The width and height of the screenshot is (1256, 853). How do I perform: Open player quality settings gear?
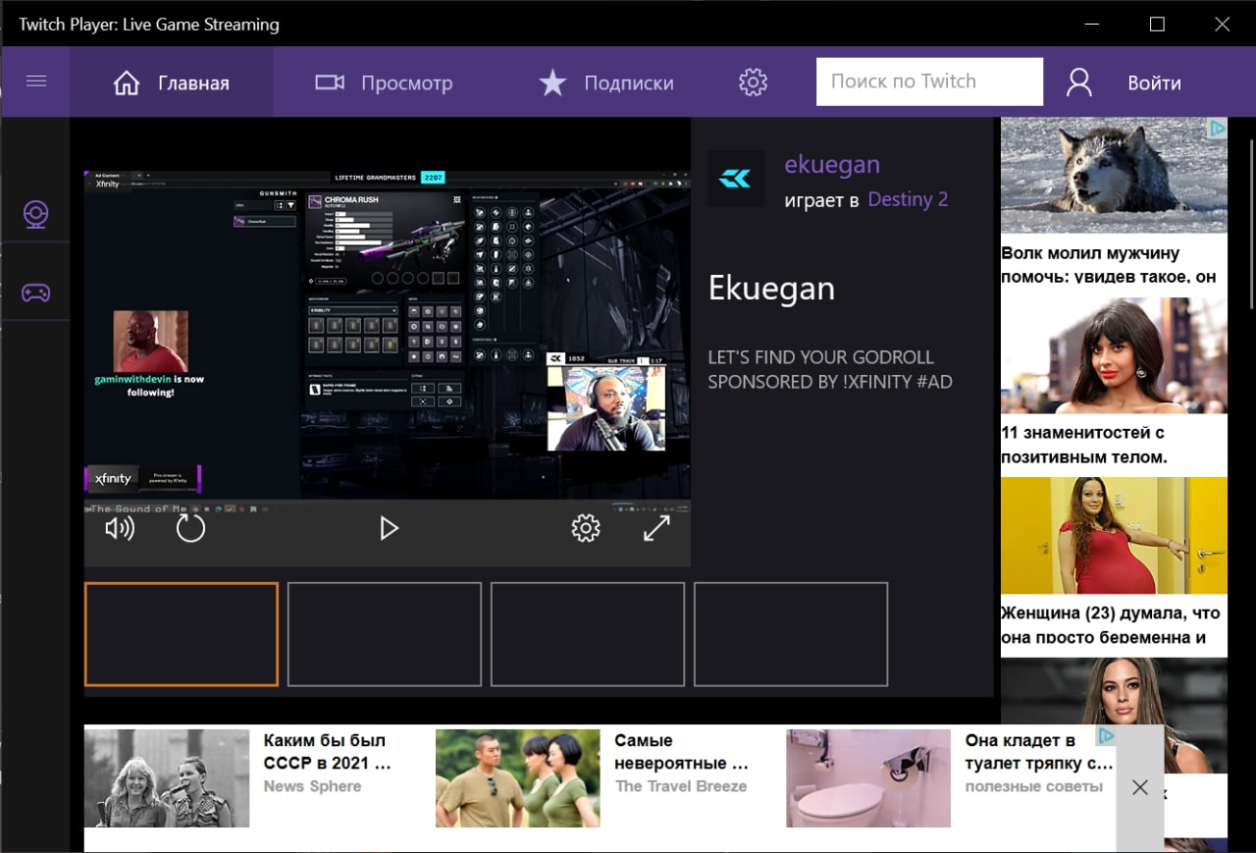coord(586,528)
